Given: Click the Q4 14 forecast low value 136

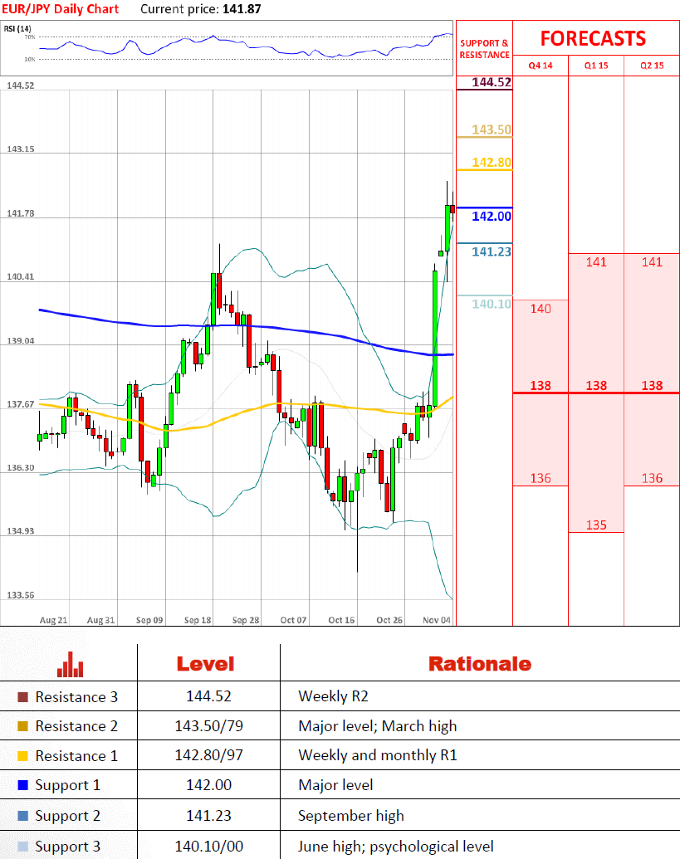Looking at the screenshot, I should pos(541,478).
